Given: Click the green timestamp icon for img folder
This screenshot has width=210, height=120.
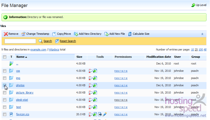Looking at the screenshot, I should [95, 78].
